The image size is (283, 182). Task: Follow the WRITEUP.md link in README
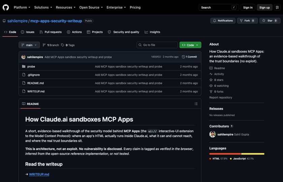39,175
